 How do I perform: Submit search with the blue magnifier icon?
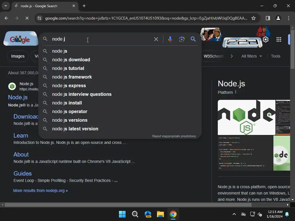193,39
